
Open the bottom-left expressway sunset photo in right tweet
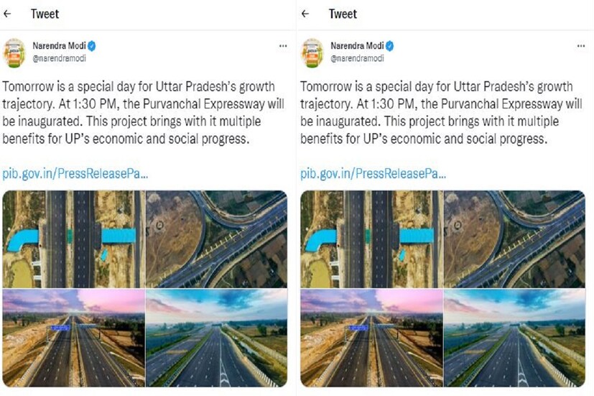tap(371, 337)
